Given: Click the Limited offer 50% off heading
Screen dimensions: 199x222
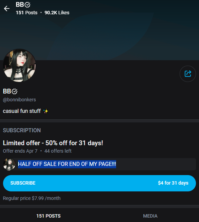Looking at the screenshot, I should pyautogui.click(x=53, y=143).
